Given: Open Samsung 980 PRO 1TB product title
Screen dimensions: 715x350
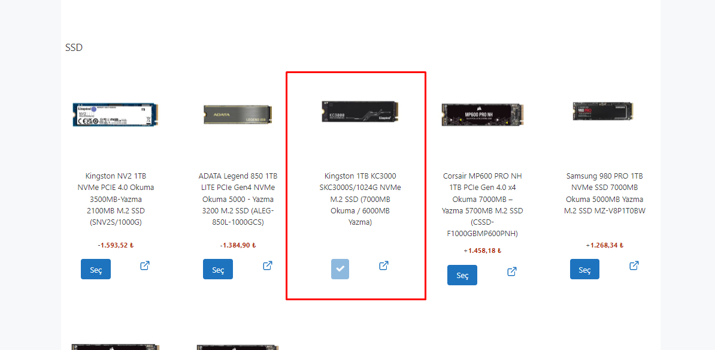Looking at the screenshot, I should point(605,194).
